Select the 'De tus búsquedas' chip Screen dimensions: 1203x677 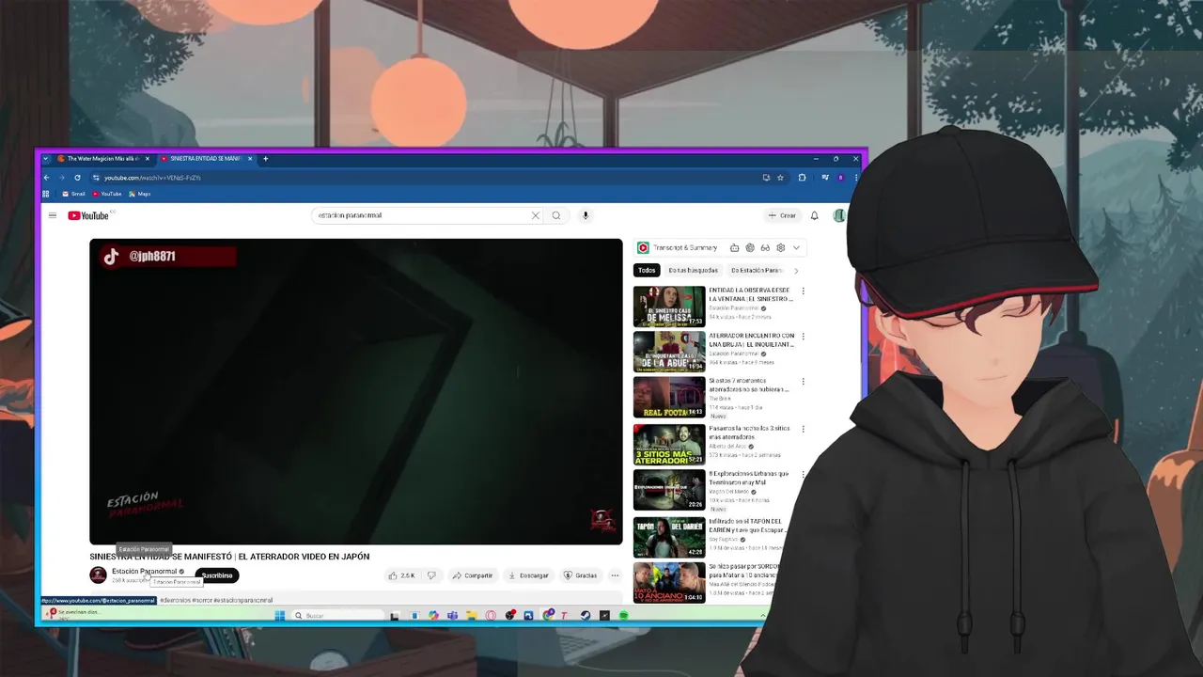point(694,270)
